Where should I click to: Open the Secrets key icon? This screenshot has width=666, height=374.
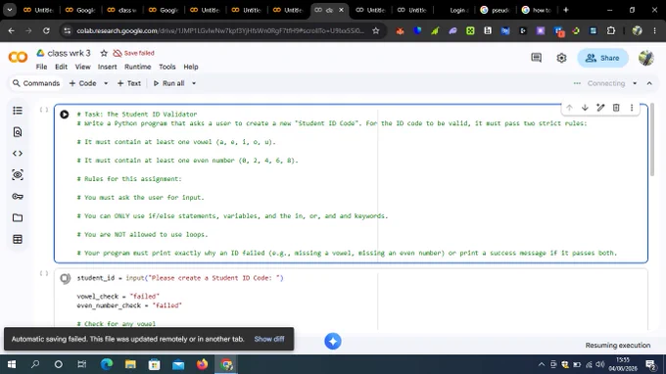pos(18,197)
